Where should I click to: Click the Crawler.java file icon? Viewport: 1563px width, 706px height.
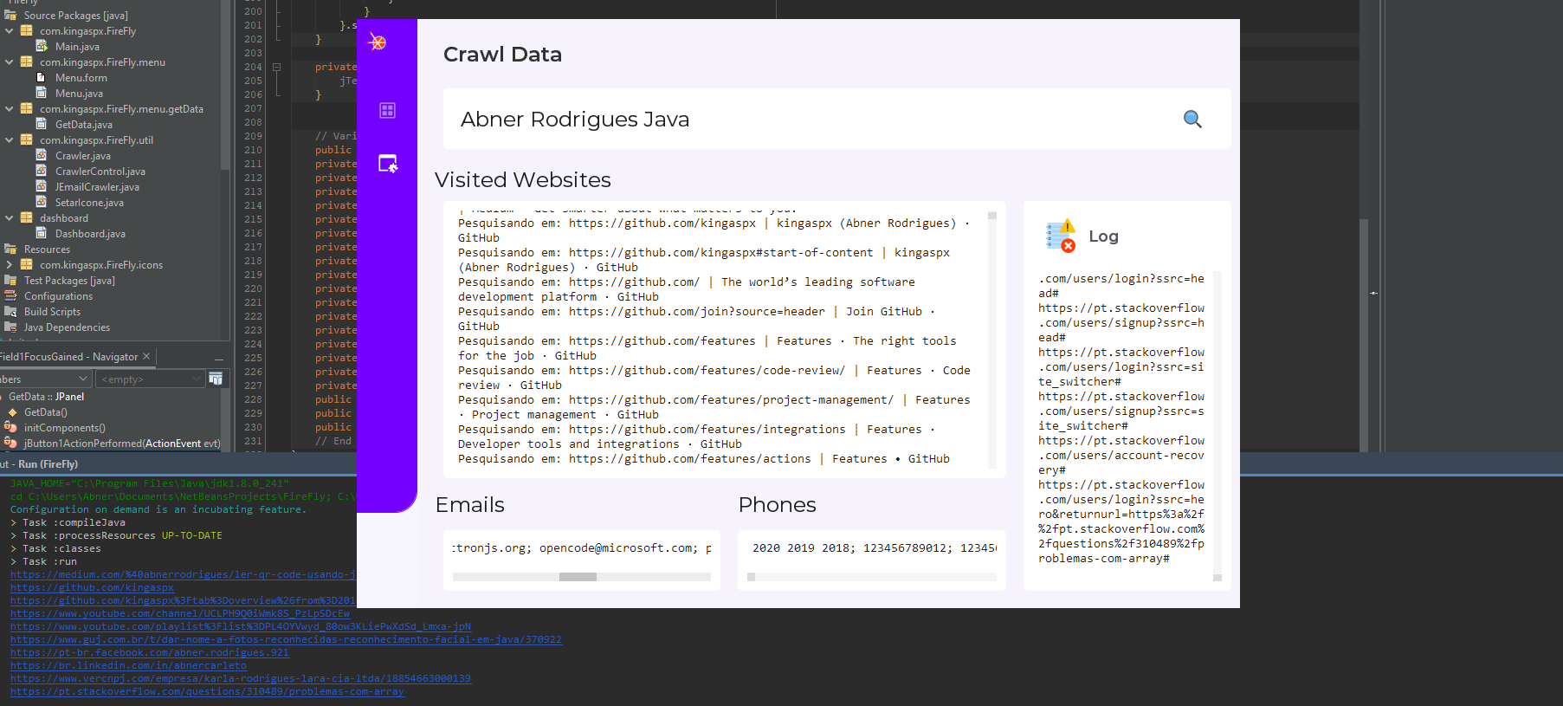pyautogui.click(x=41, y=155)
